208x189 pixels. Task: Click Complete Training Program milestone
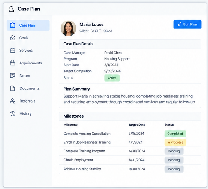tap(84, 151)
